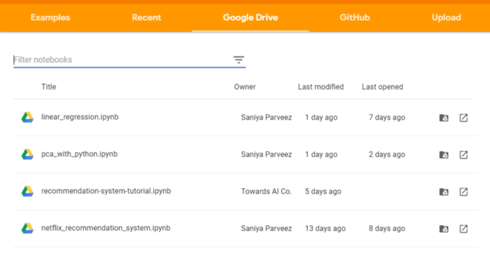
Task: Go to the Upload tab
Action: 447,17
